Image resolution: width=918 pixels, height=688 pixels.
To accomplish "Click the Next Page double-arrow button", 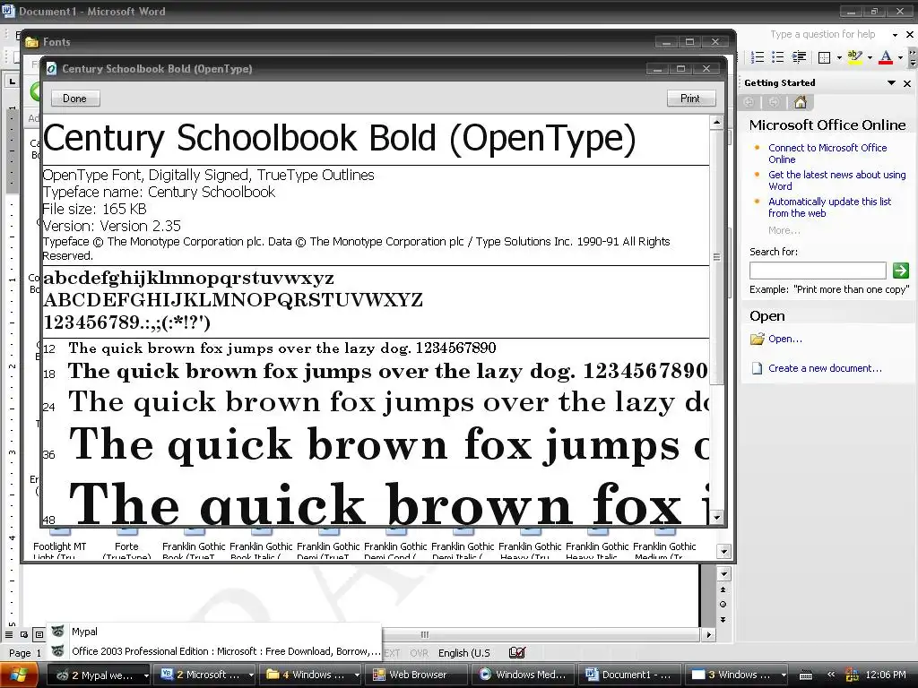I will click(x=723, y=620).
